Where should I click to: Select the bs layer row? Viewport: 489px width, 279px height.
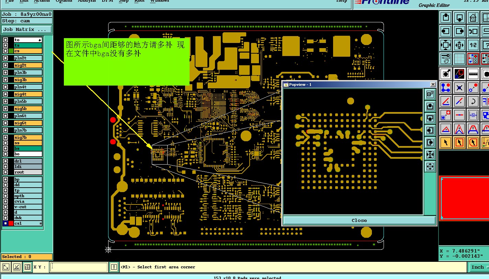[28, 148]
